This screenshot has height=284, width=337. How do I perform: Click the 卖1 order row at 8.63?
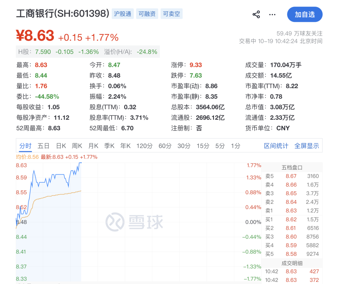pos(292,211)
